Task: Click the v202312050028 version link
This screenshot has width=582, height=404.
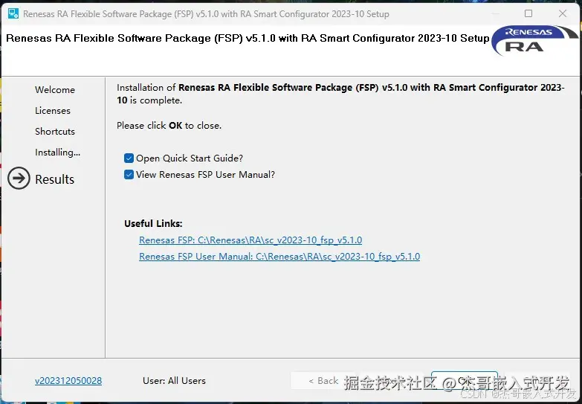Action: [x=68, y=380]
